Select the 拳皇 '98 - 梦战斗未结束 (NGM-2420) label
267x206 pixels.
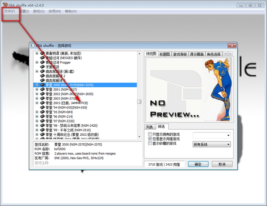coord(72,125)
